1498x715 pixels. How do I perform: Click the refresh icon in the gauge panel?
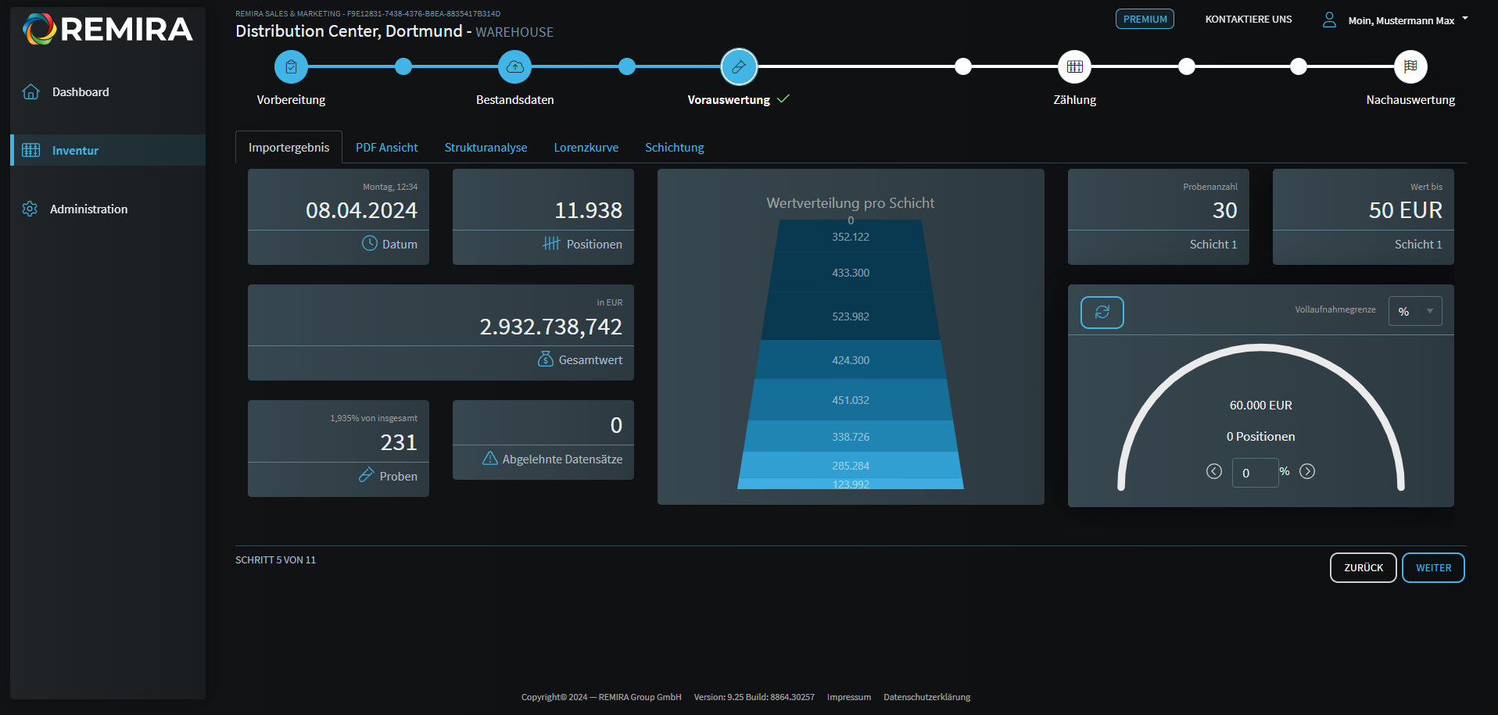tap(1102, 313)
